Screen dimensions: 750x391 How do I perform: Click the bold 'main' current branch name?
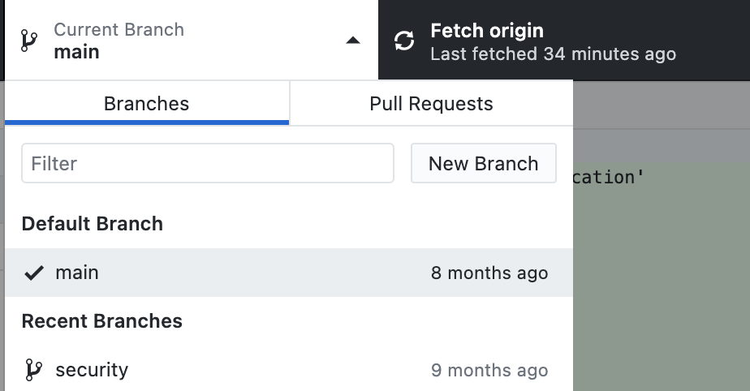76,52
